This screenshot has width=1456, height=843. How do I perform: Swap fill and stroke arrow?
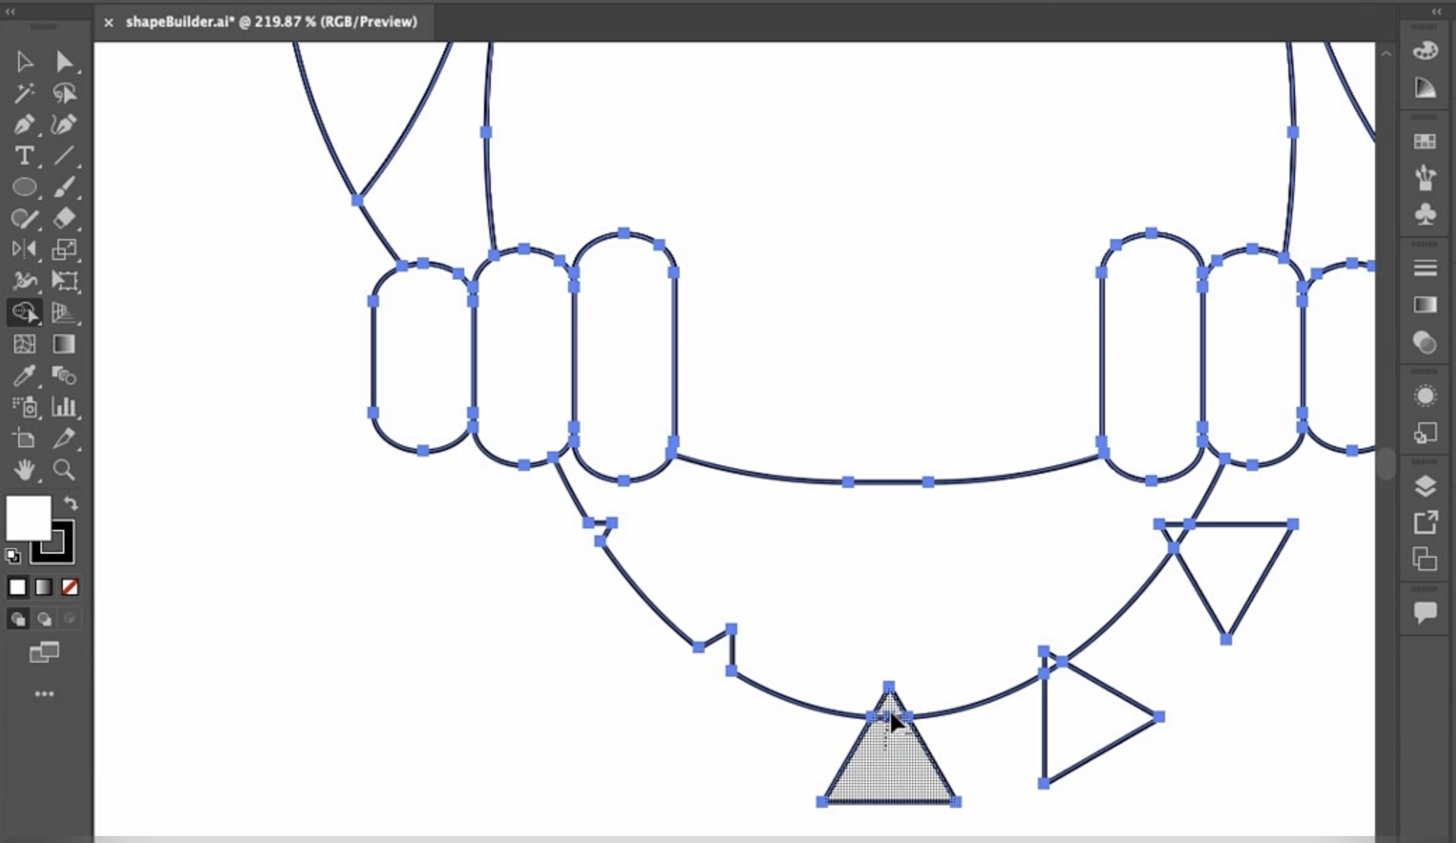[x=71, y=503]
